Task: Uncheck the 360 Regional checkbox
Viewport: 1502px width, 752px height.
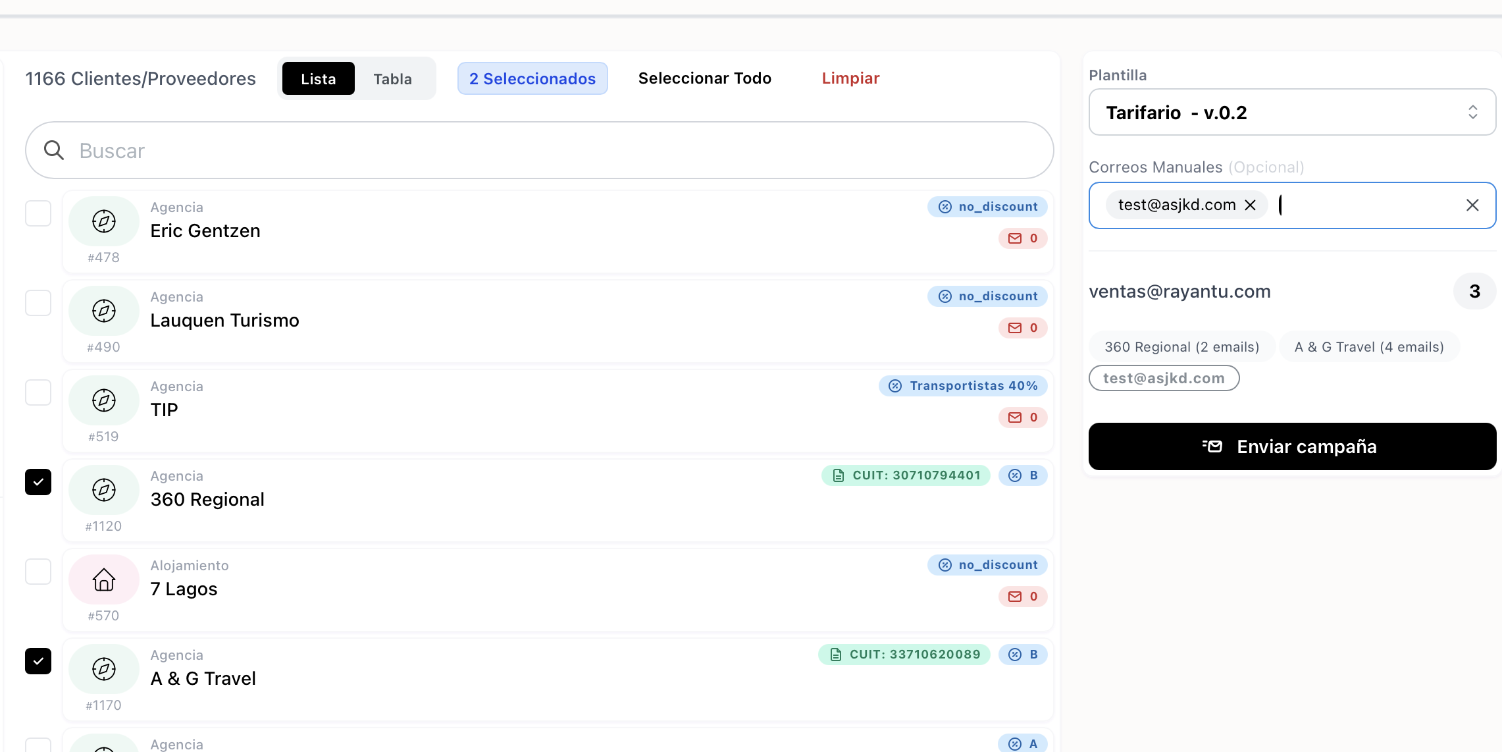Action: click(x=38, y=482)
